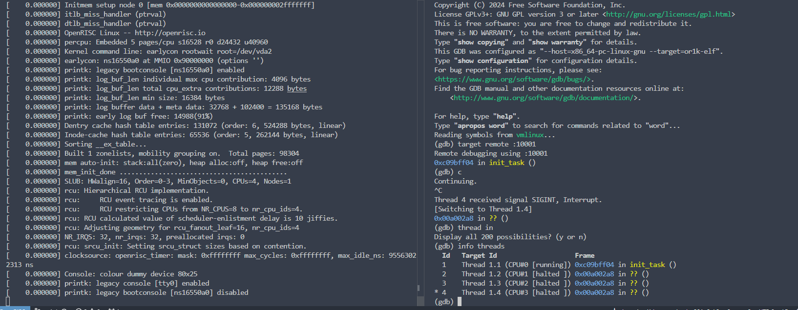Click "legacy bootconsole [ns16550a0] enabled" line
Screen dimensions: 798x310
point(125,70)
